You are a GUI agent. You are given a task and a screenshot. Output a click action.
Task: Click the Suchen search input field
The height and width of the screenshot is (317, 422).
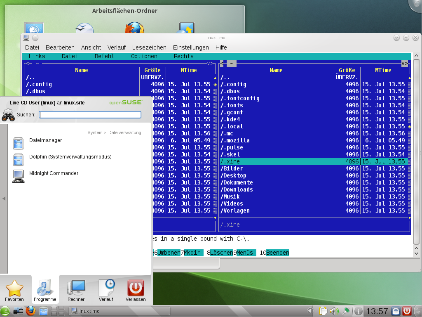click(x=90, y=115)
